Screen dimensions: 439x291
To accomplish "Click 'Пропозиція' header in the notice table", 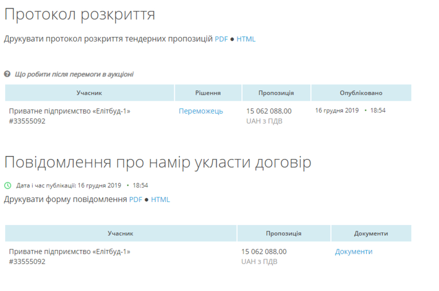I will point(284,233).
